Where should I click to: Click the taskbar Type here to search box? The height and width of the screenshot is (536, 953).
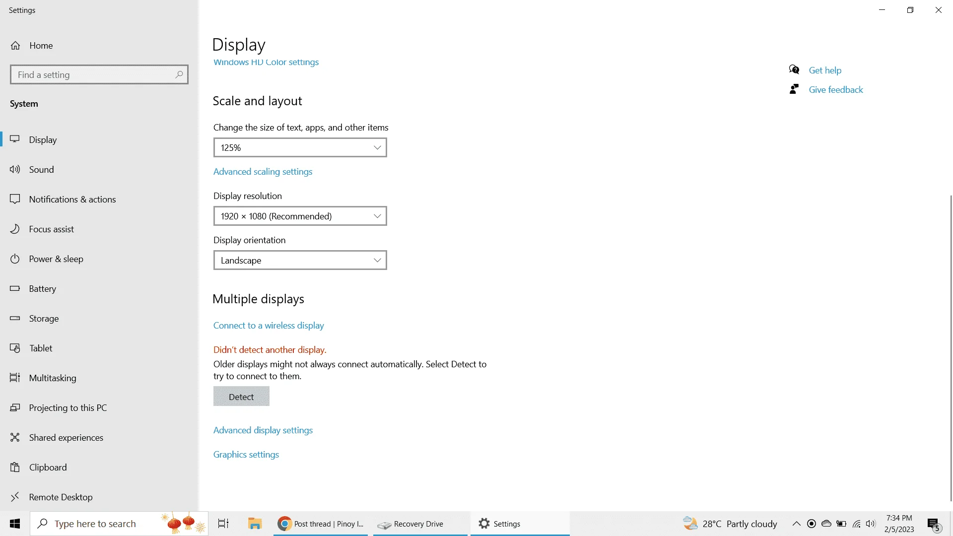pyautogui.click(x=119, y=524)
